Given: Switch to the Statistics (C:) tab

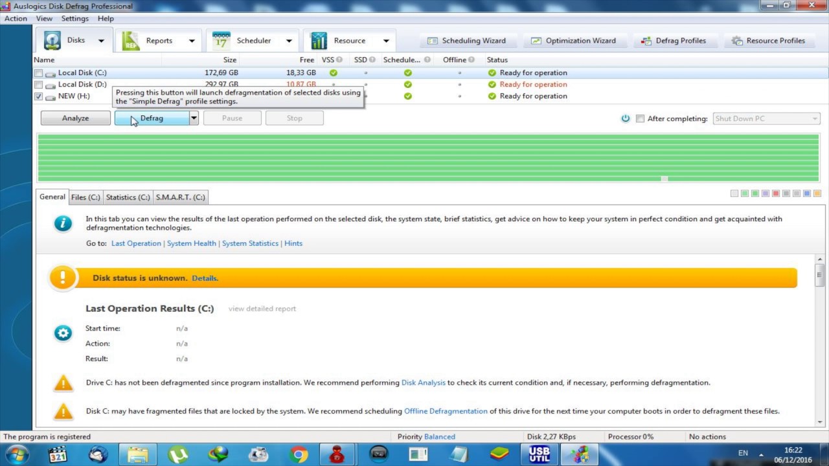Looking at the screenshot, I should tap(128, 197).
